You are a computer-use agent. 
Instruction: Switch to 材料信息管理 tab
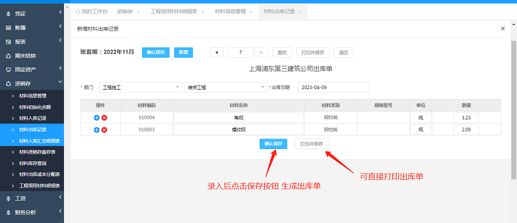[231, 12]
